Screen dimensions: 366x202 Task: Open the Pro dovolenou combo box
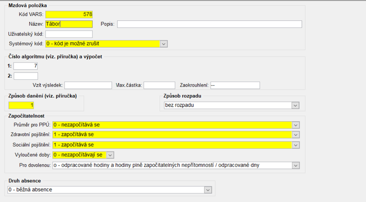(176, 165)
